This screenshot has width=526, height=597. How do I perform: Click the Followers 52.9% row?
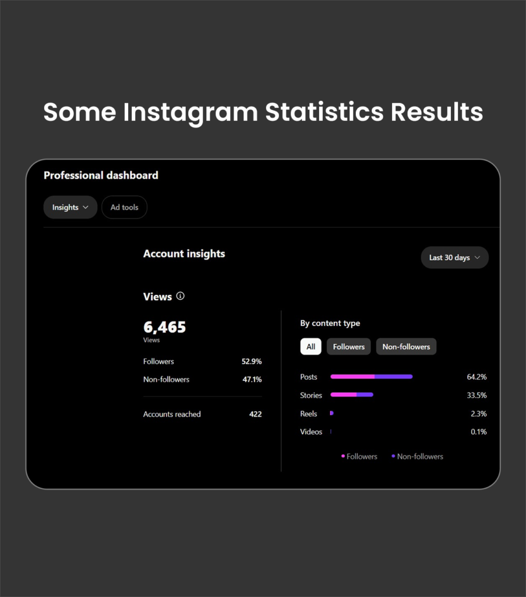coord(202,361)
